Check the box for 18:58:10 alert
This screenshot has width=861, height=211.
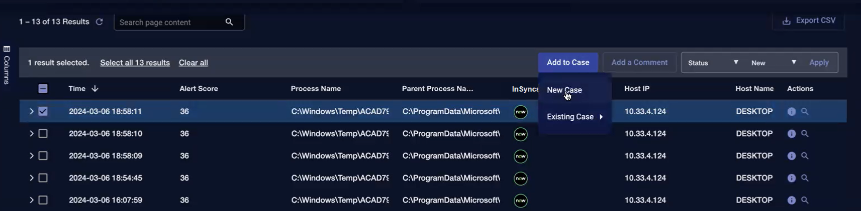click(x=43, y=134)
